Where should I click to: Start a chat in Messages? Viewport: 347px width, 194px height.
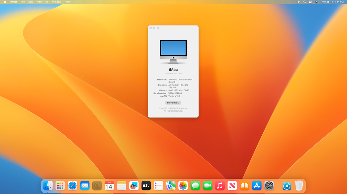pos(195,186)
